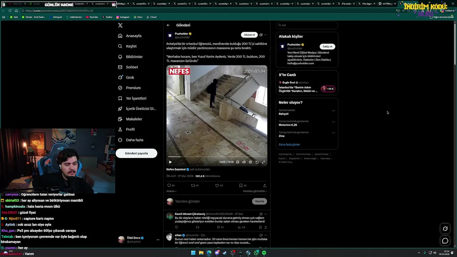Open the Motorine 6,26 trend
Viewport: 457px width, 257px height.
288,125
